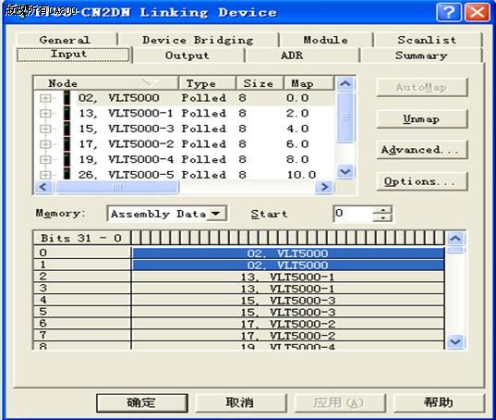Click the memory map scroll up arrow
This screenshot has width=496, height=420.
point(455,238)
